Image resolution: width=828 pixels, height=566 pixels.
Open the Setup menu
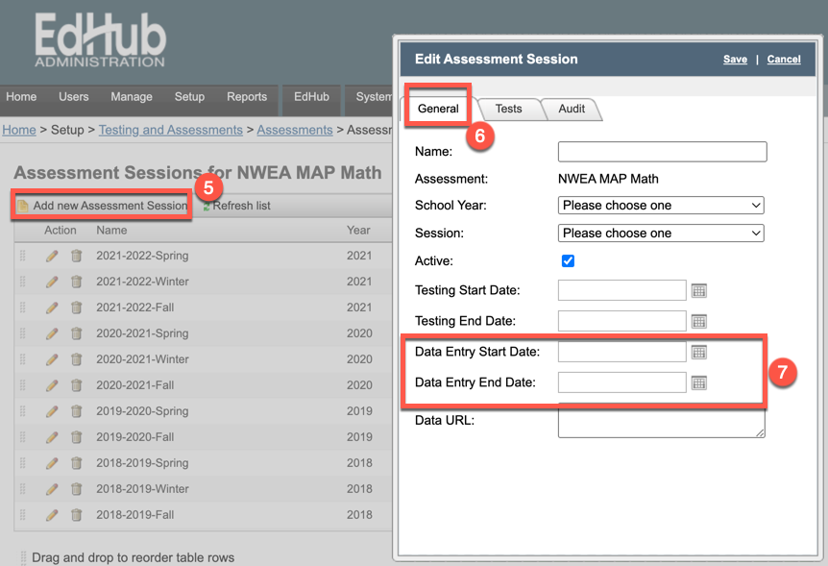tap(189, 97)
